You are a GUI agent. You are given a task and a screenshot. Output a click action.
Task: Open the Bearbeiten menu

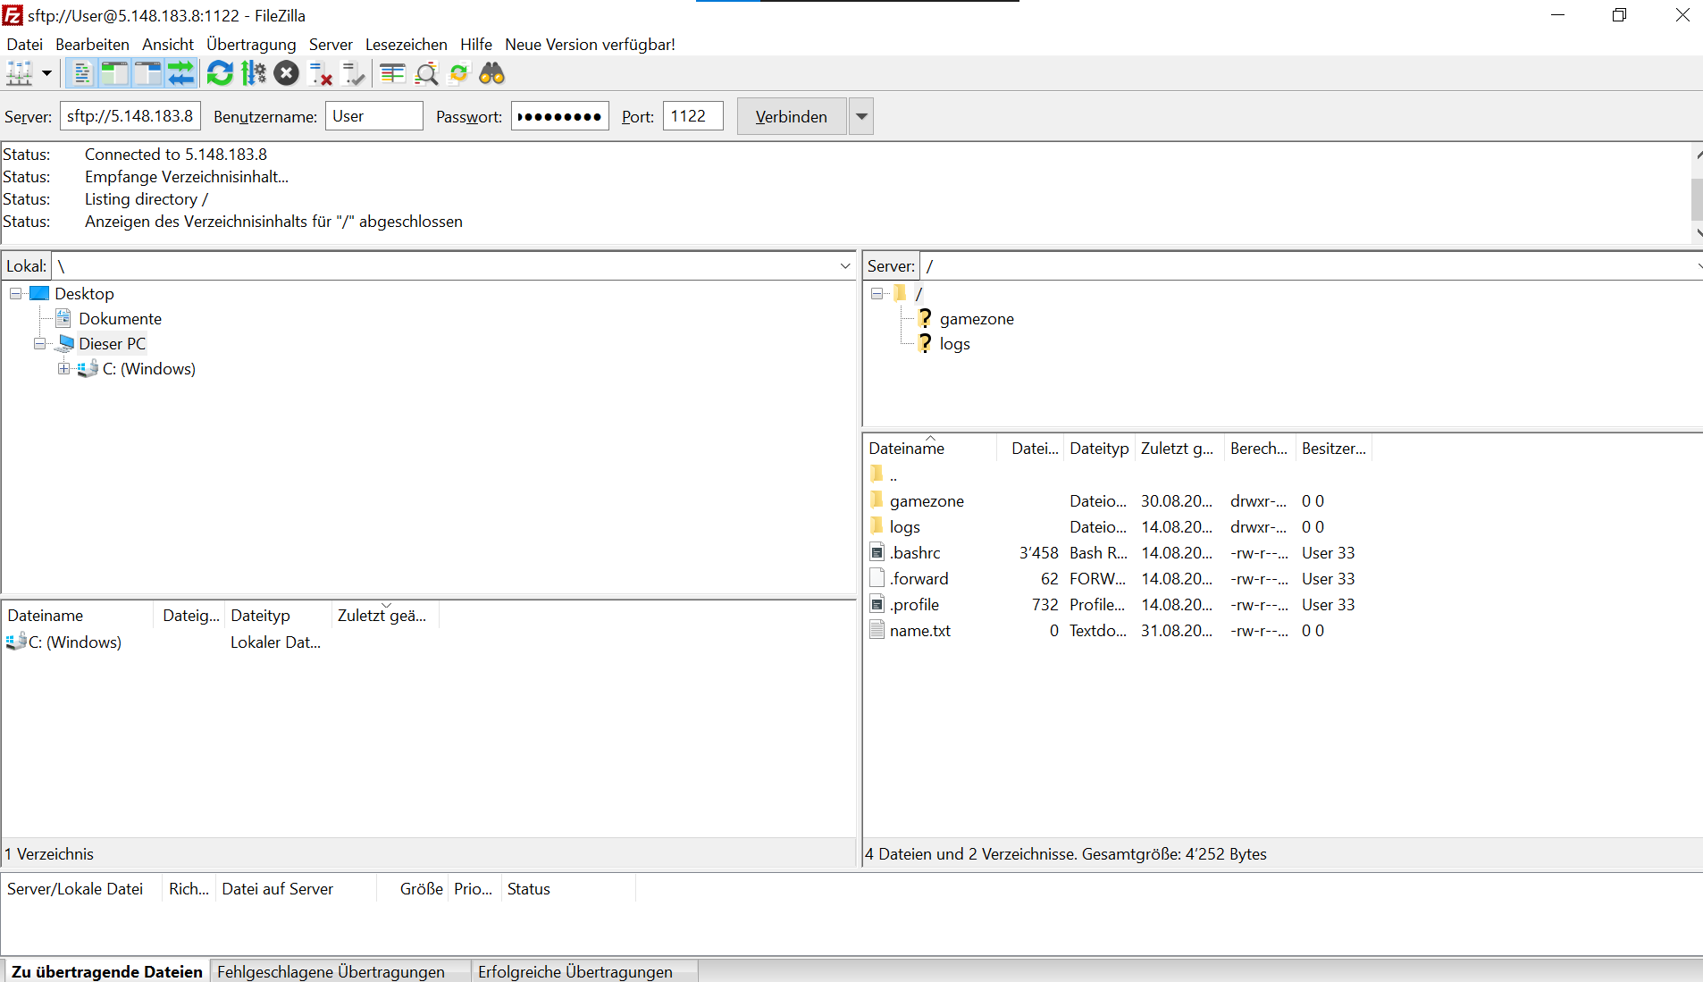[92, 44]
